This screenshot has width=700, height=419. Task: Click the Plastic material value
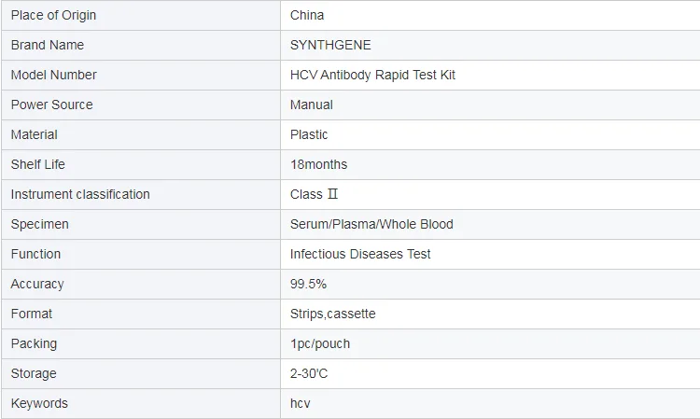tap(309, 134)
